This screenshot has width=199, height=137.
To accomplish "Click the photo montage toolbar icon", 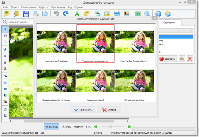I will 98,14.
